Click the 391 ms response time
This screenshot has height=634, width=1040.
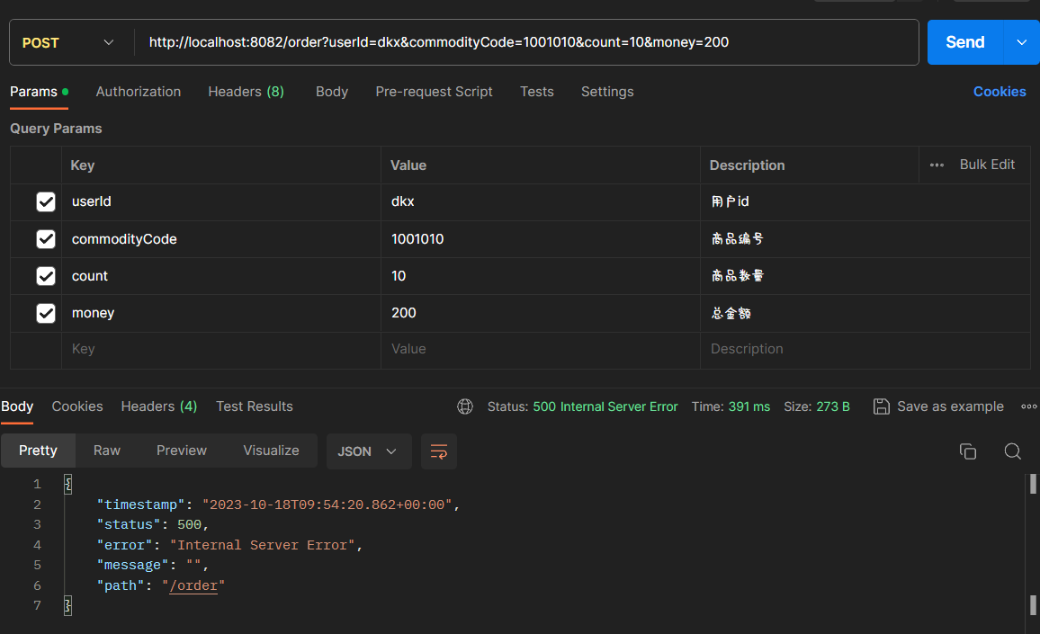point(749,406)
